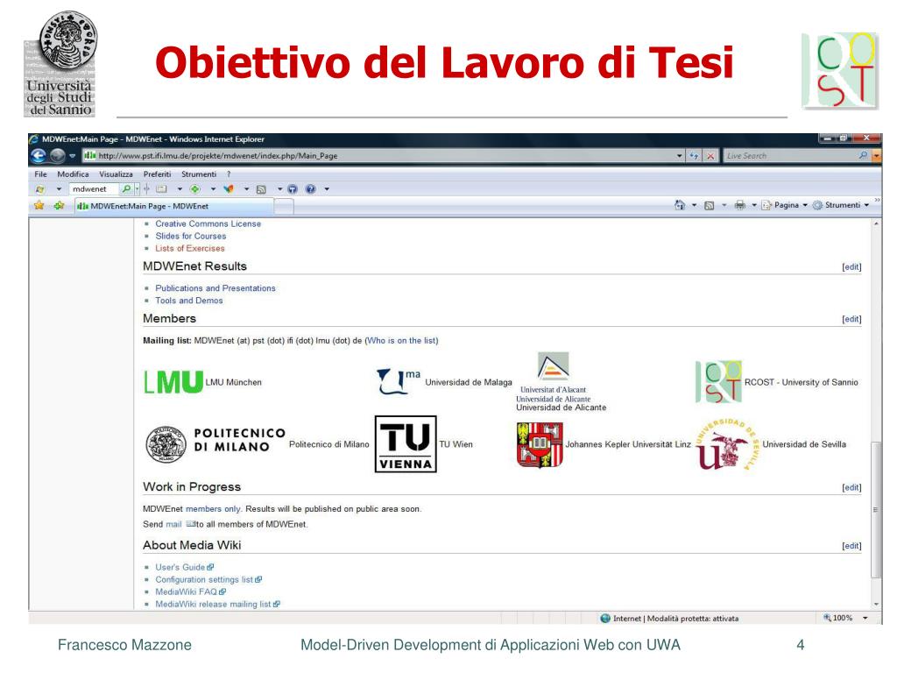Click the members only link
The image size is (897, 673).
click(213, 509)
